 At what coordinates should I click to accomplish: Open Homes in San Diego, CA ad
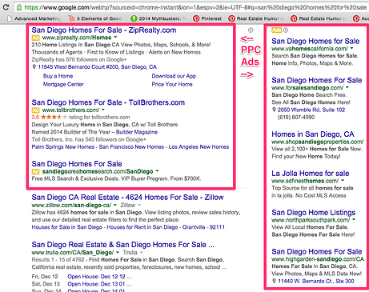(313, 134)
